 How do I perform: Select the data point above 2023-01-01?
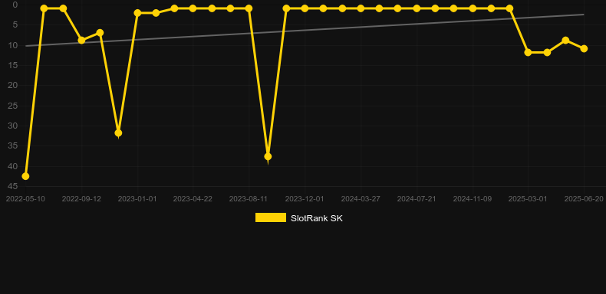point(137,13)
